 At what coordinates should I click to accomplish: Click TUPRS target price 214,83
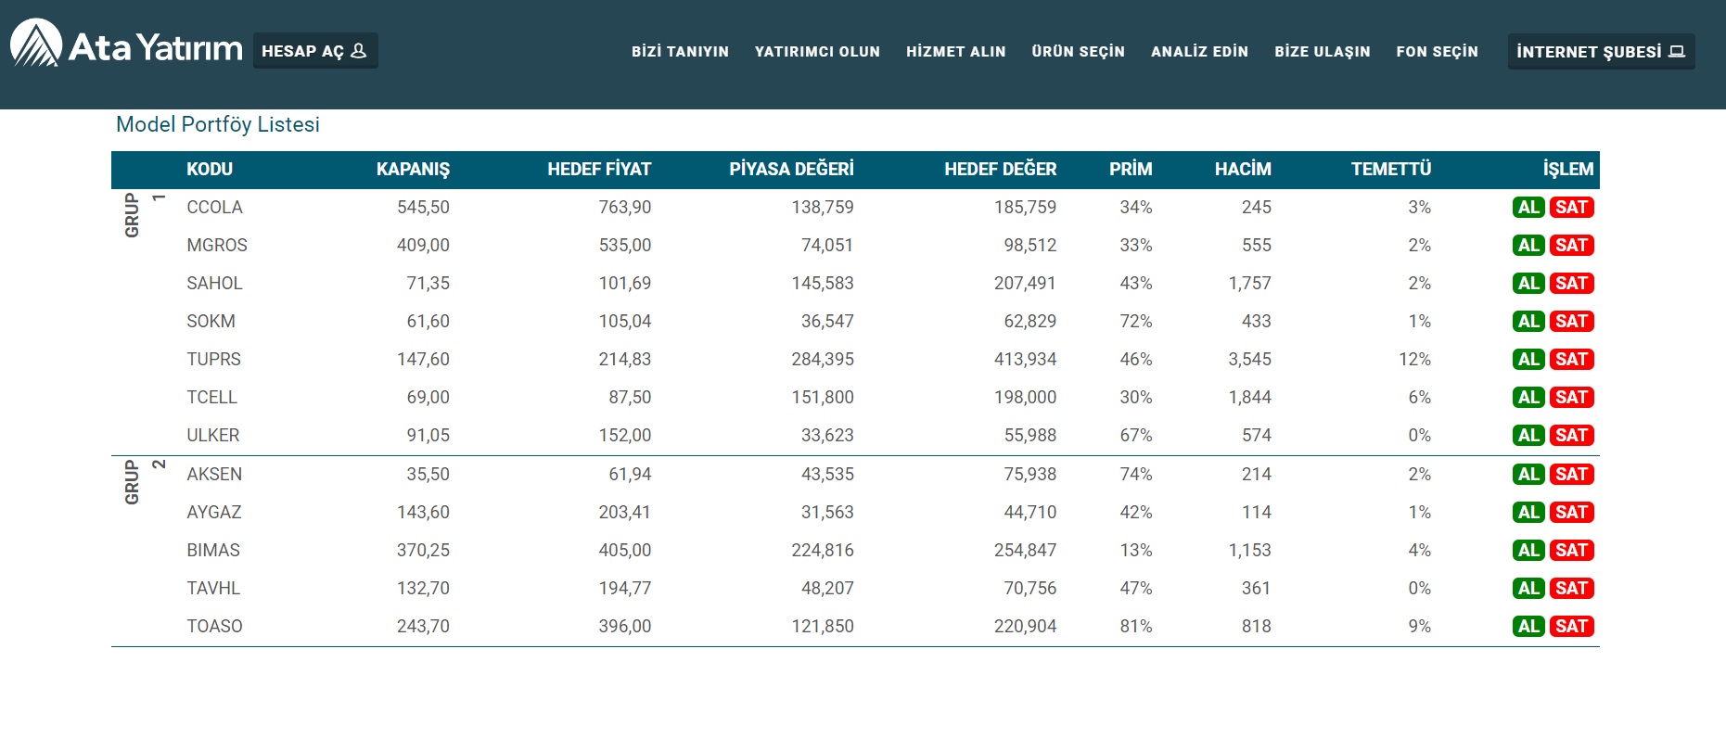[x=625, y=360]
